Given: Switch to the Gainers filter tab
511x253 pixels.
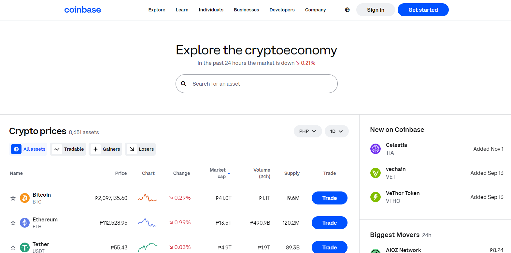Looking at the screenshot, I should [x=105, y=149].
